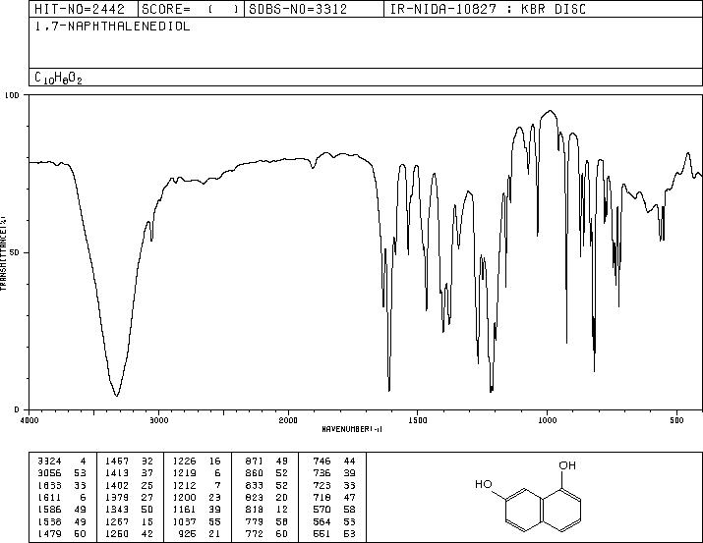Image resolution: width=703 pixels, height=543 pixels.
Task: Click the 818 peak entry in table
Action: pos(266,510)
